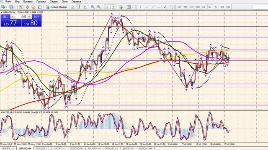Increase lot volume with up arrow

[x=29, y=17]
